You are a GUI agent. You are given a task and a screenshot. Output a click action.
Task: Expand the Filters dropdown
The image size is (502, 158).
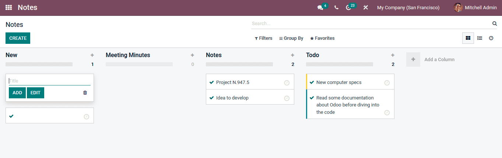coord(263,38)
